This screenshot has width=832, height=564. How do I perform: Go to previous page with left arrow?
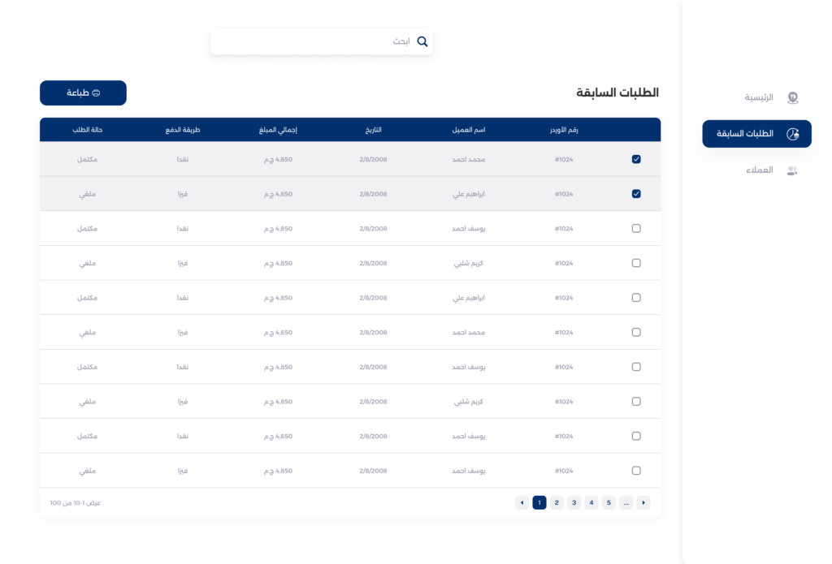tap(522, 503)
